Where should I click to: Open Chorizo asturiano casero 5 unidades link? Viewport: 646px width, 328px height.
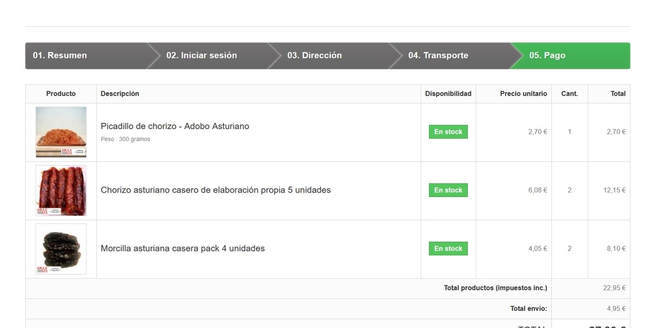[215, 190]
